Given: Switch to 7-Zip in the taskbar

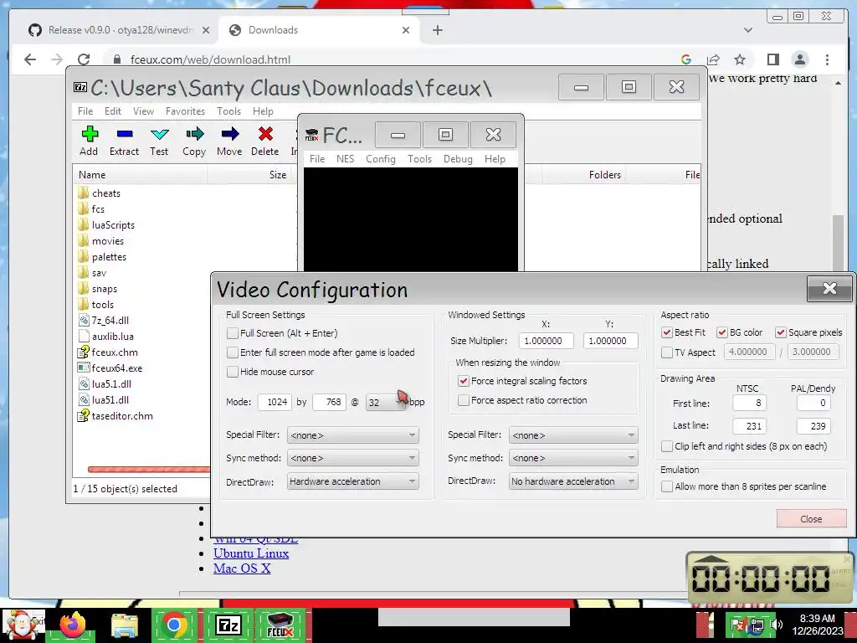Looking at the screenshot, I should 228,625.
